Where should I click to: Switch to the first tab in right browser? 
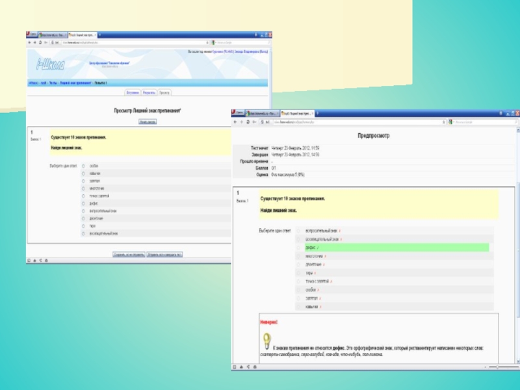click(263, 113)
